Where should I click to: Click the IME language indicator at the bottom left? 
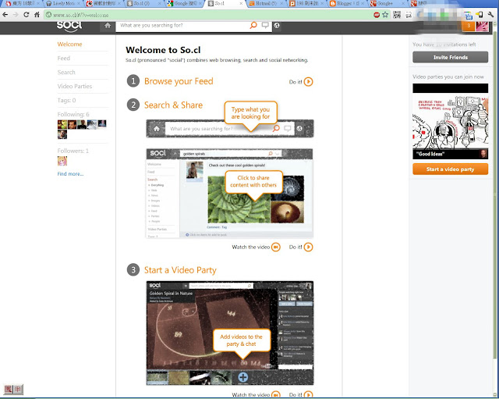point(13,389)
